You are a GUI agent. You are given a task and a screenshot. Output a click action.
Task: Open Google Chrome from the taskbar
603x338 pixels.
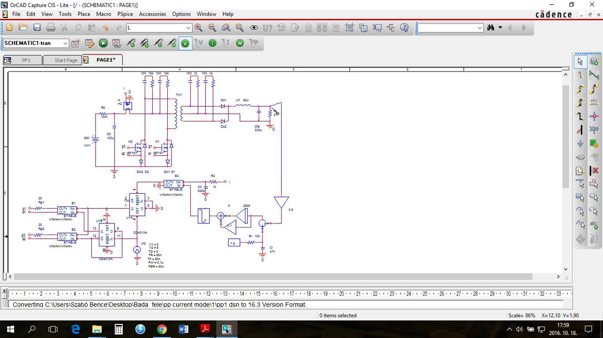162,329
